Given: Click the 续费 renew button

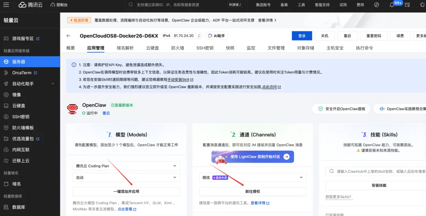Looking at the screenshot, I should point(400,36).
